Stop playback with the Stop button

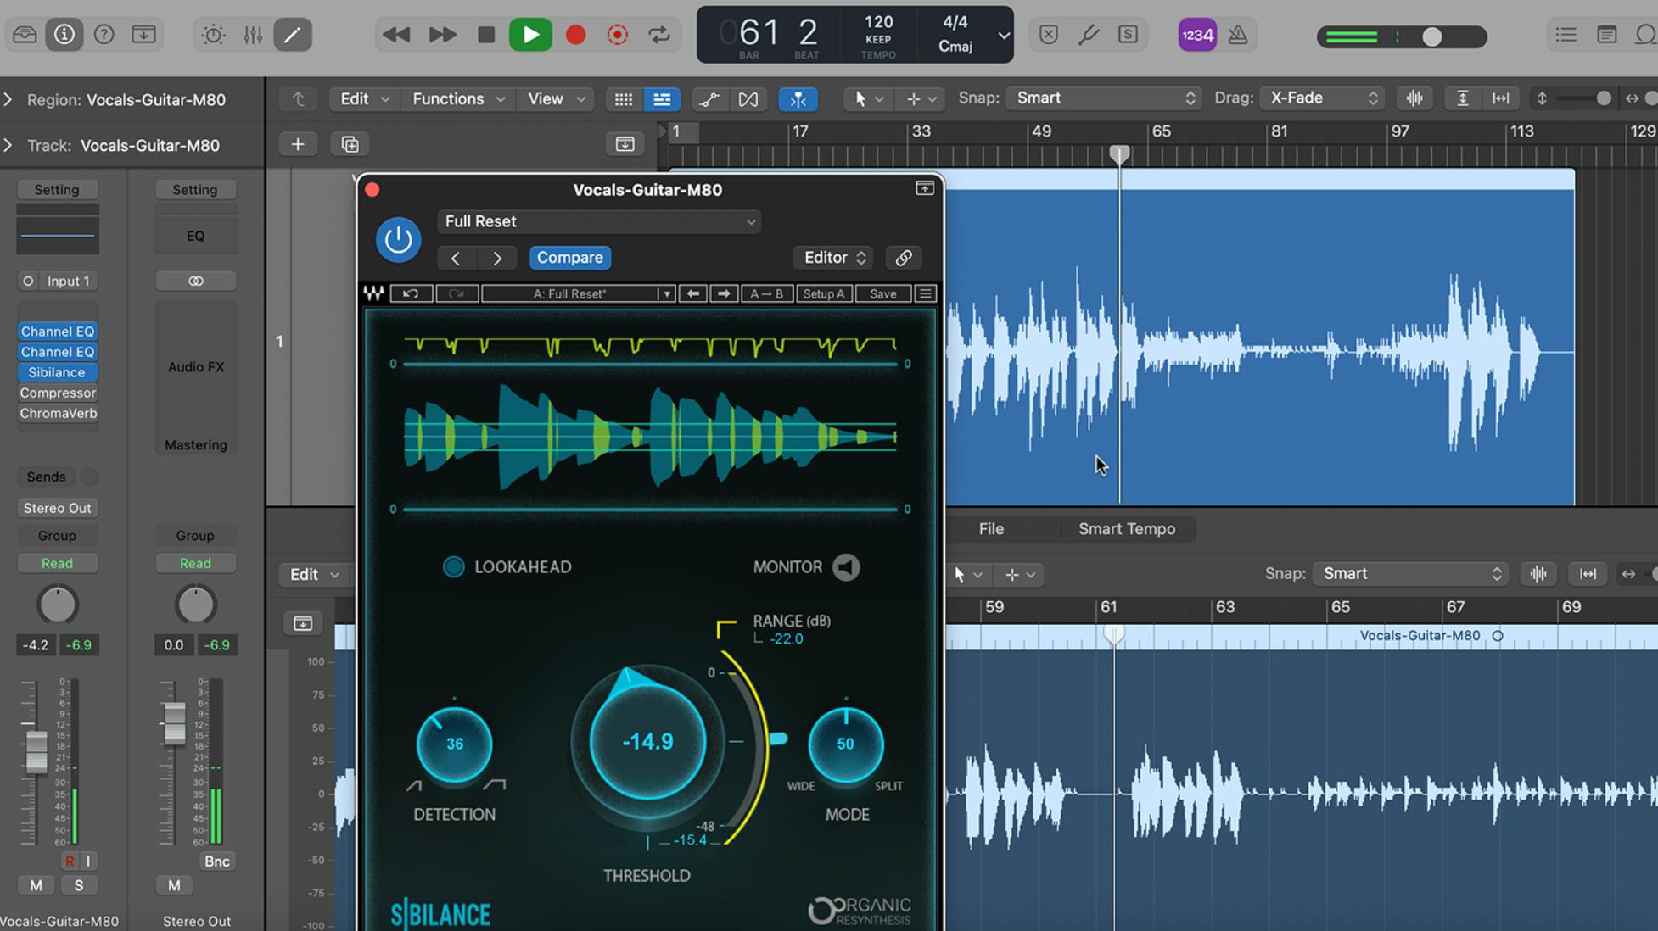(486, 35)
